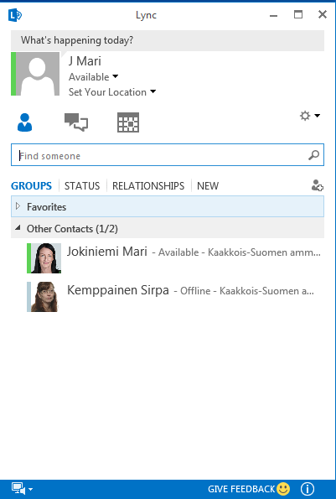Image resolution: width=336 pixels, height=499 pixels.
Task: Click the Lync logo icon
Action: (15, 15)
